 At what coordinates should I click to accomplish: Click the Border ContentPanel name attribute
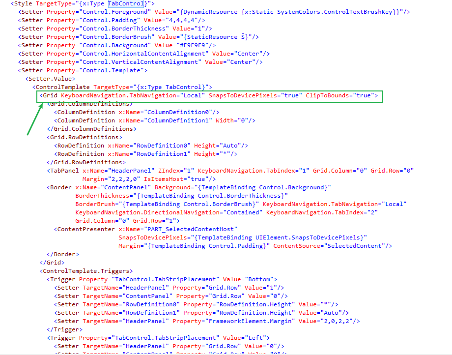pos(113,187)
